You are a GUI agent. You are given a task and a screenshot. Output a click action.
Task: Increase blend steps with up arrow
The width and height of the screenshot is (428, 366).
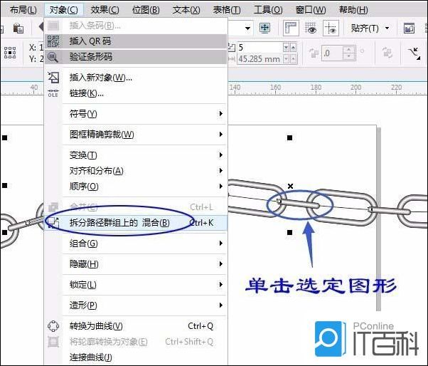293,48
